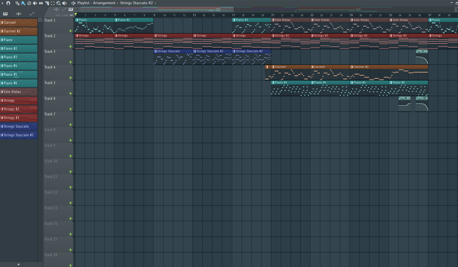The image size is (458, 267).
Task: Mute Track 10 with its green dot
Action: tap(70, 172)
